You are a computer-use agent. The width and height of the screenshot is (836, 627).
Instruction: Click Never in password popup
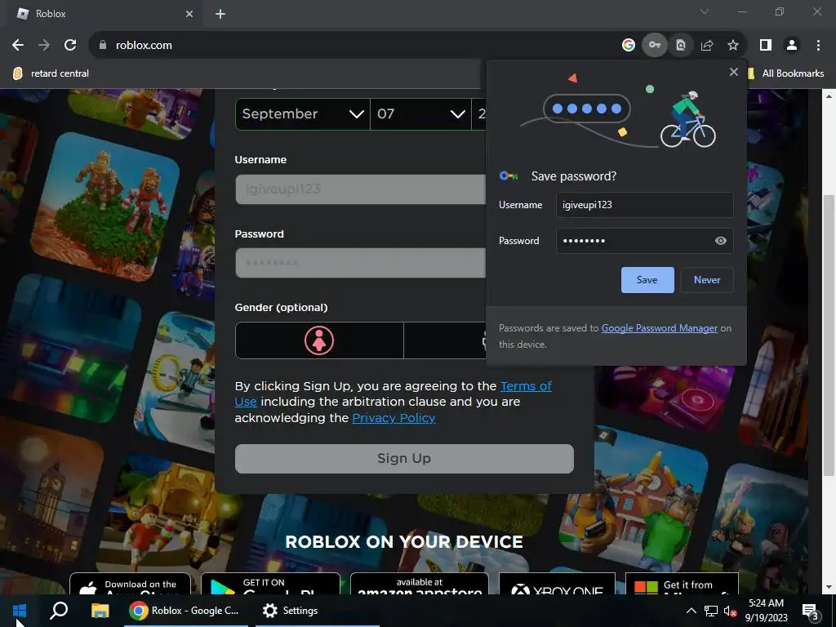(707, 280)
